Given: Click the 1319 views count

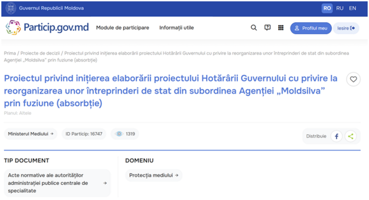Looking at the screenshot, I should [130, 134].
